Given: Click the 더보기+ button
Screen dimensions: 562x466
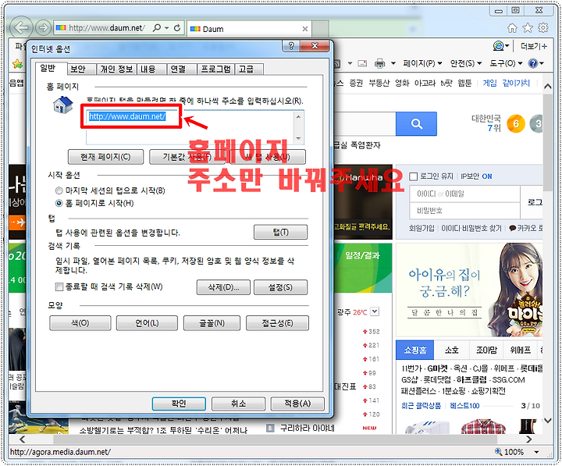Looking at the screenshot, I should (534, 46).
